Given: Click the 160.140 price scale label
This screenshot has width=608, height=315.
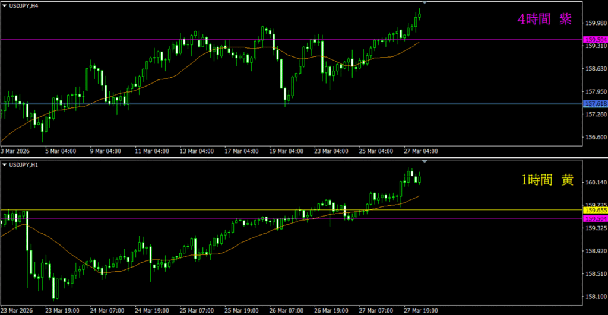Looking at the screenshot, I should click(595, 183).
